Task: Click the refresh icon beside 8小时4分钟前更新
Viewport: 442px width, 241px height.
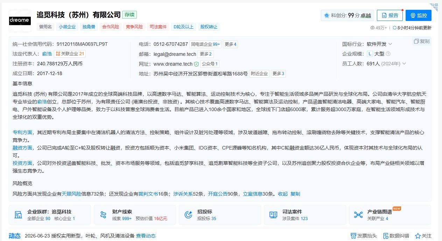Action: [395, 28]
